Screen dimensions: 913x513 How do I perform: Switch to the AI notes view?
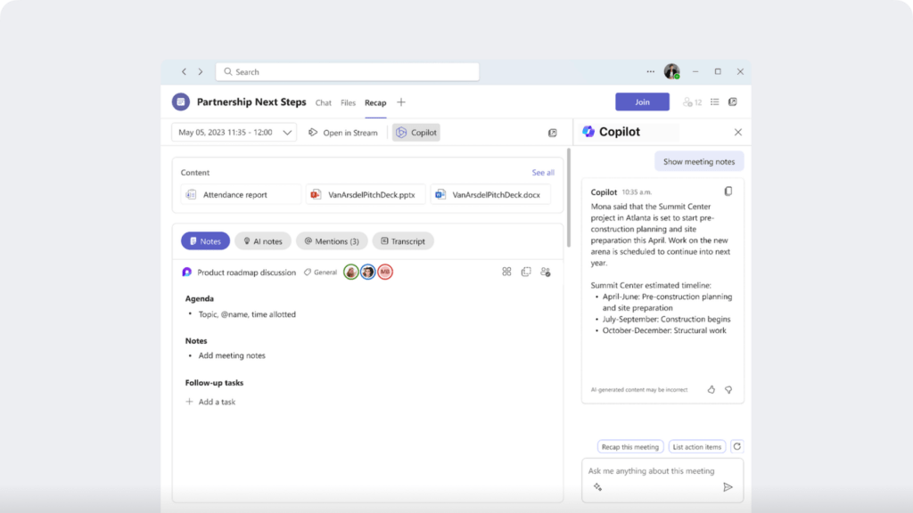pyautogui.click(x=262, y=240)
